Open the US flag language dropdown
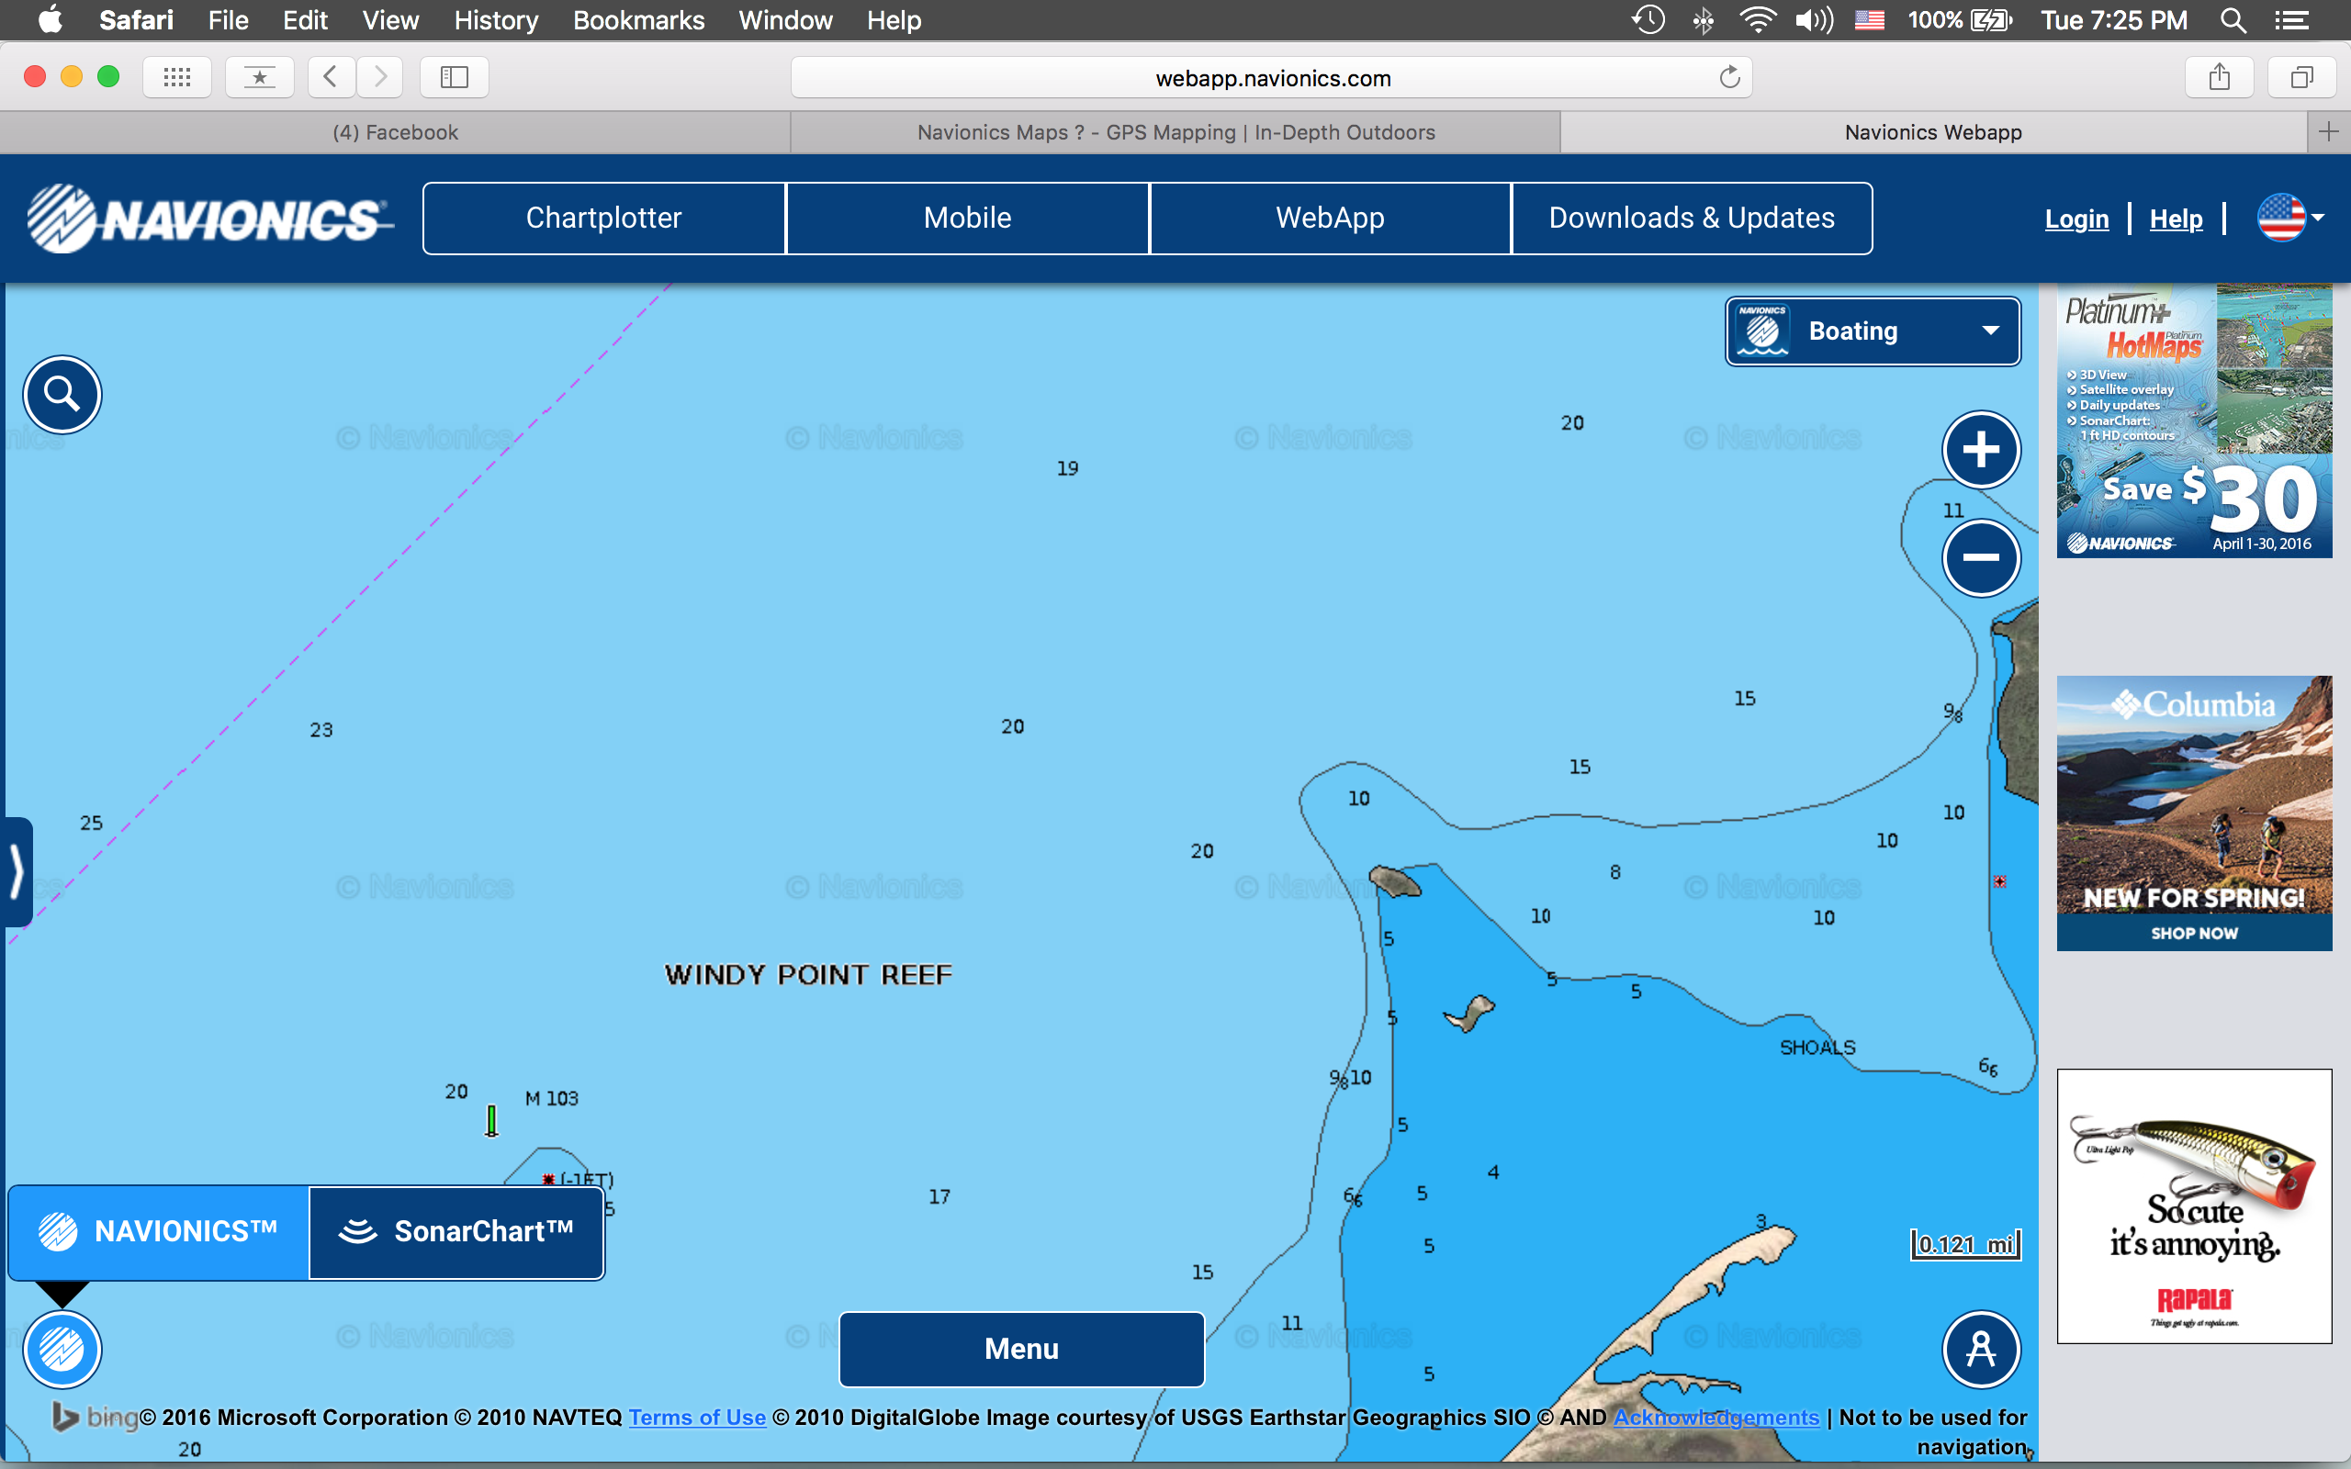Viewport: 2351px width, 1469px height. point(2290,218)
